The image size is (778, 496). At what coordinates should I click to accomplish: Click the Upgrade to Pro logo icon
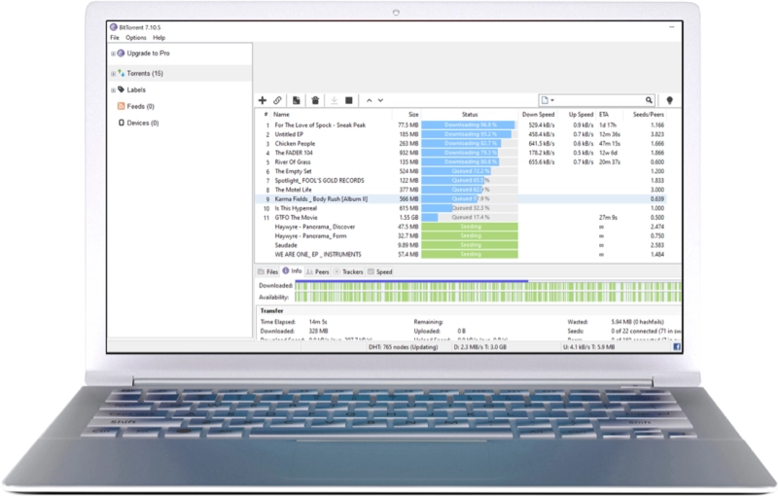(x=121, y=53)
